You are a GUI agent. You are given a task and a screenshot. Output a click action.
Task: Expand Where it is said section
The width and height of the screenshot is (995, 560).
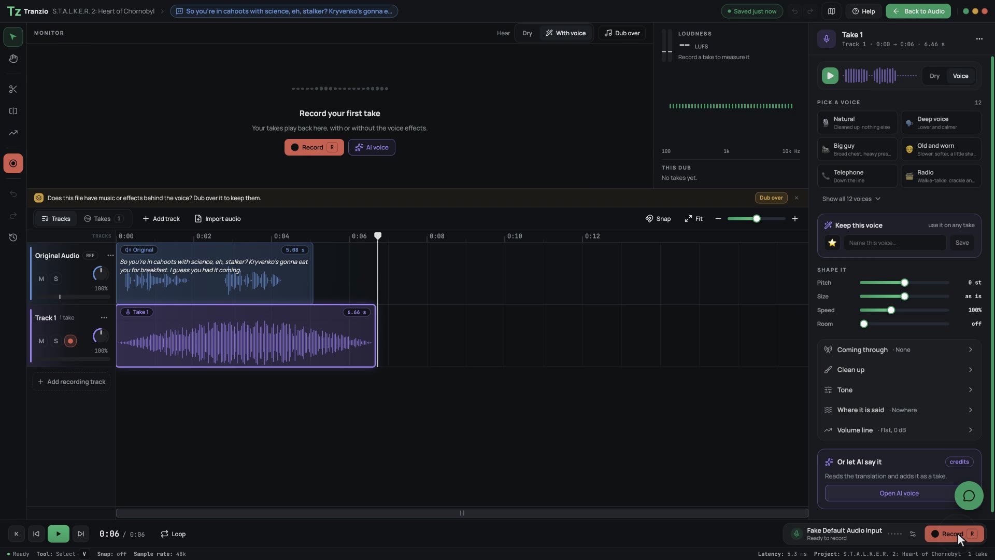point(899,410)
